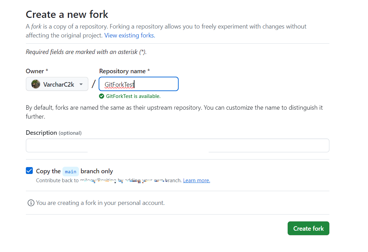Click the "GitForkTest is available" message

tap(133, 96)
